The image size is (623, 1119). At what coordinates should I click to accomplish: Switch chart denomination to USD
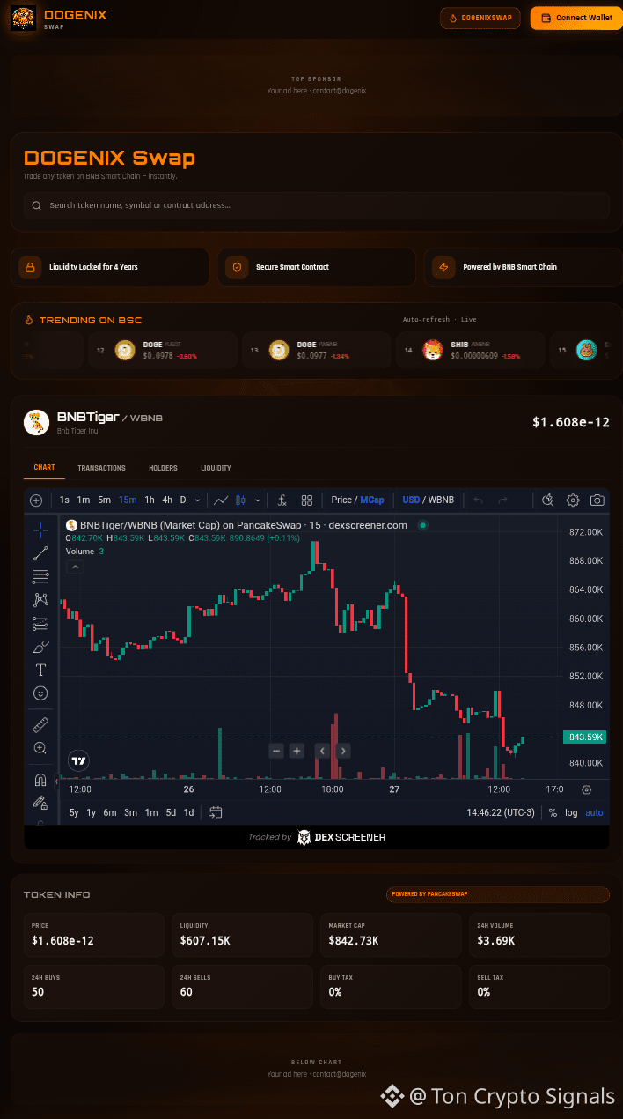tap(411, 500)
